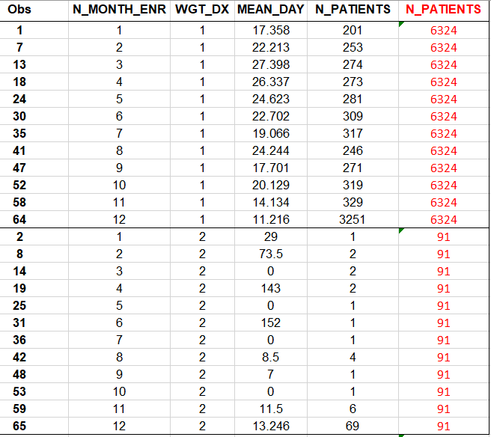Screen dimensions: 491x437
Task: Click the Obs cell numbered 42
Action: pos(20,357)
